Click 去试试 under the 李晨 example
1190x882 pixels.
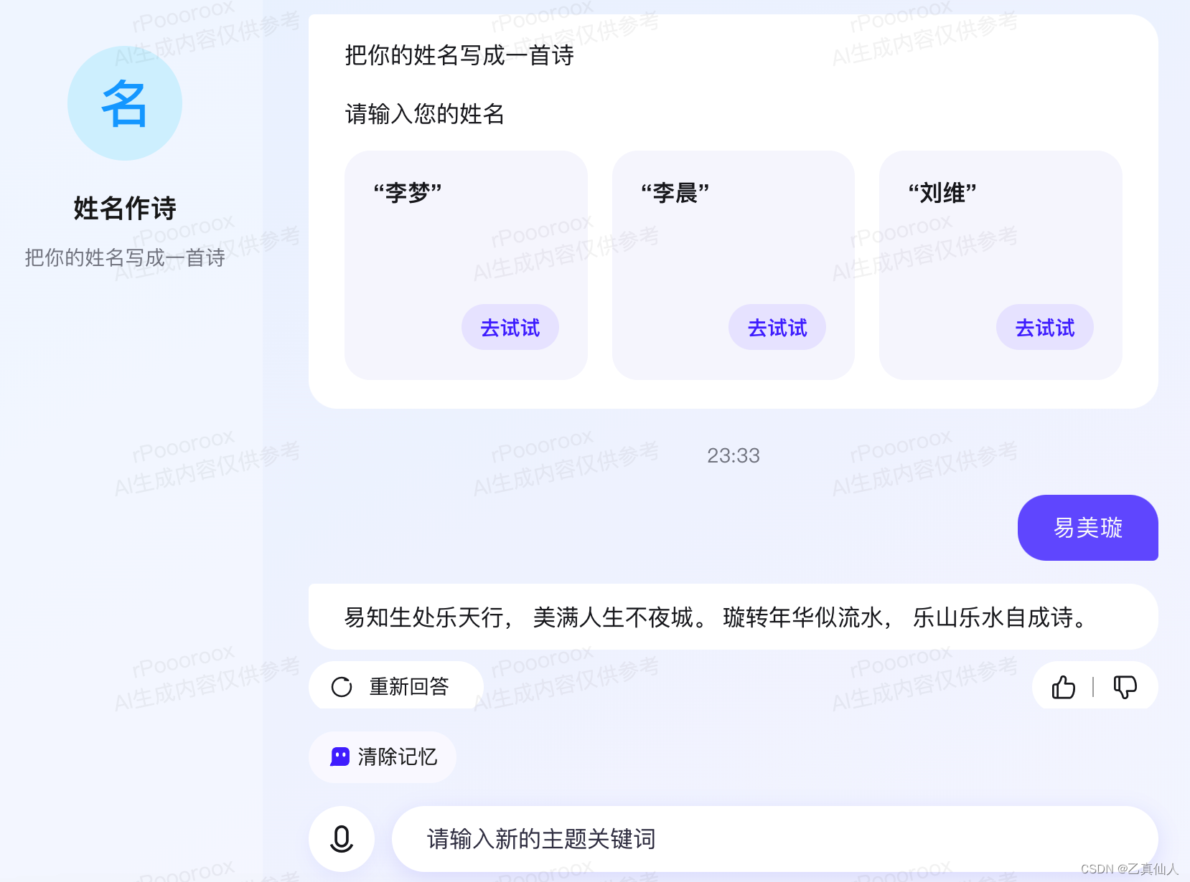pyautogui.click(x=777, y=327)
